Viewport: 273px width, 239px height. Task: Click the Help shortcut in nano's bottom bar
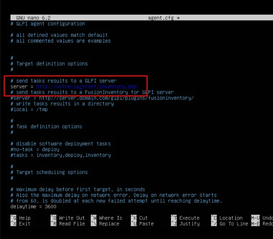(24, 218)
